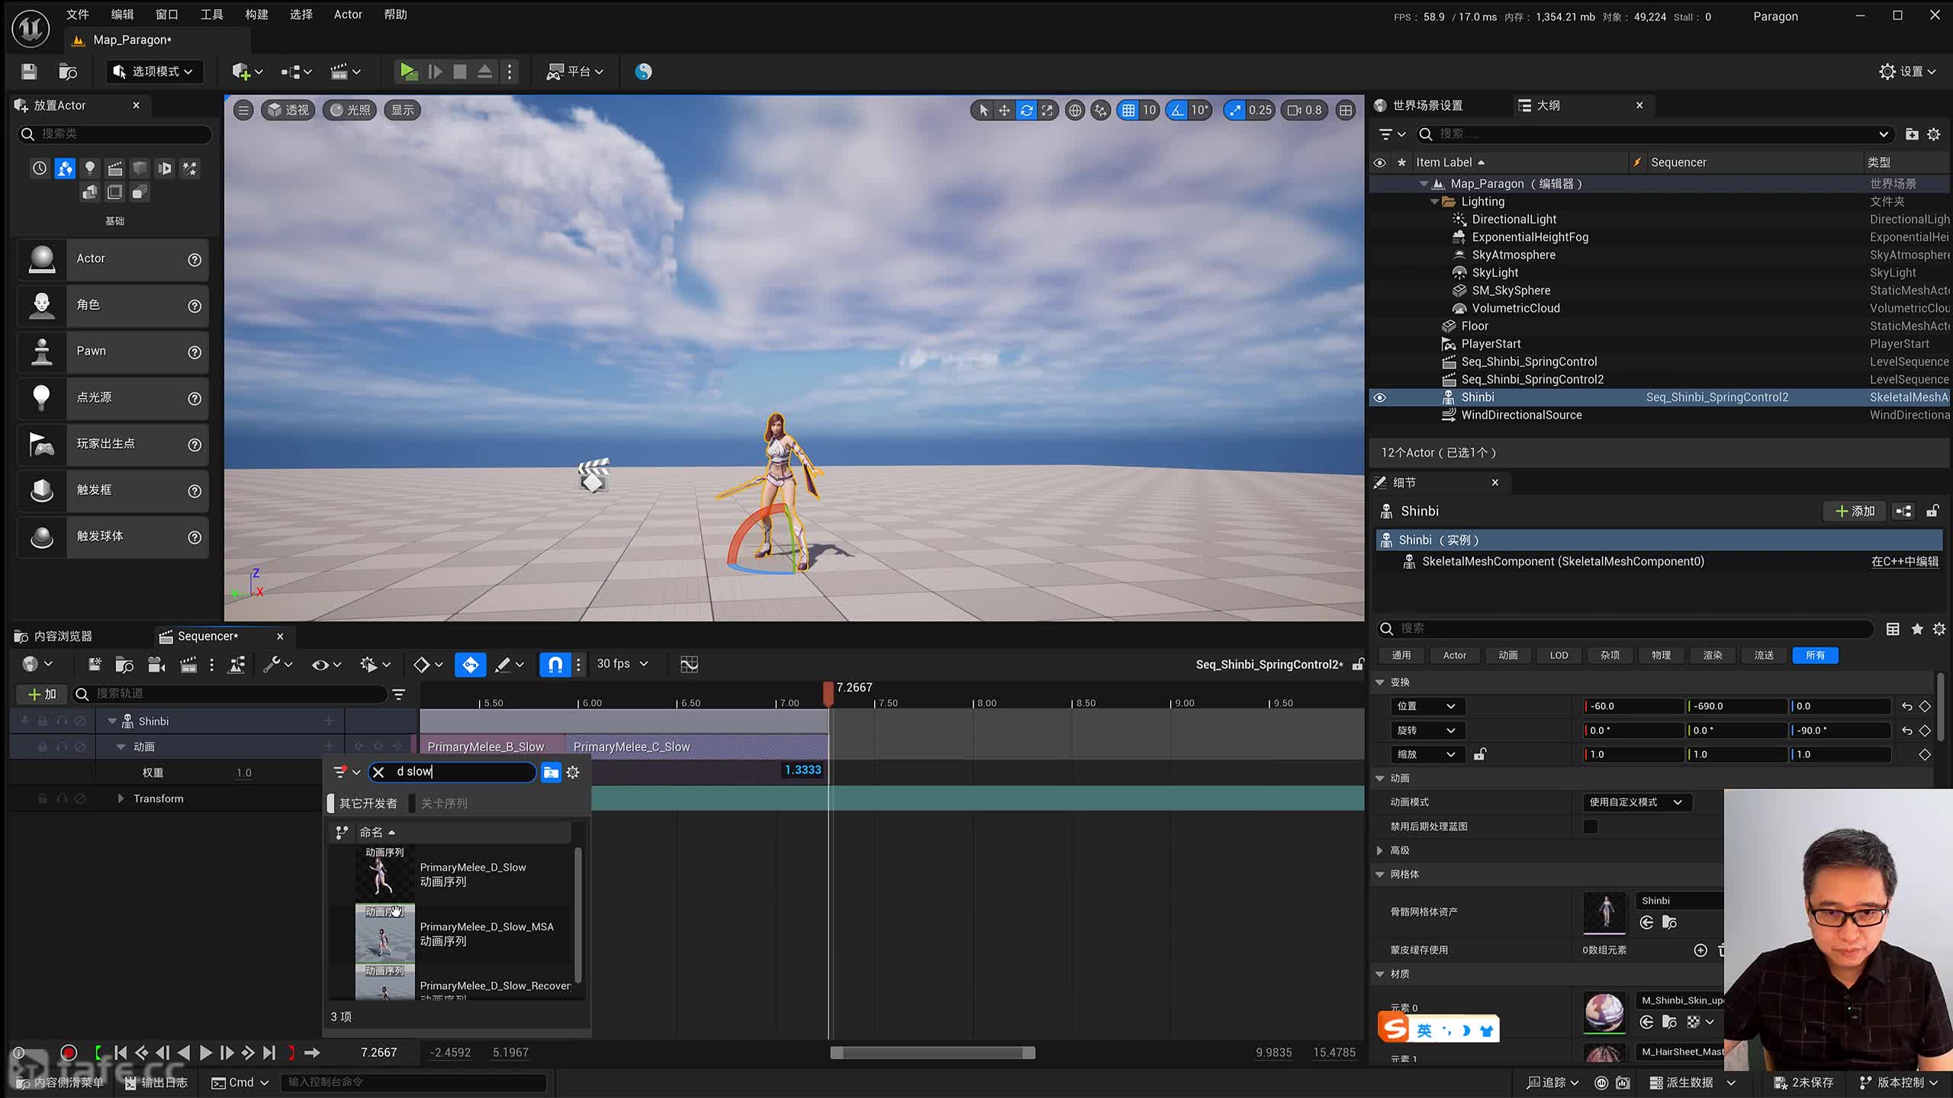Viewport: 1953px width, 1098px height.
Task: Click the sequencer timeline horizontal scrollbar
Action: point(932,1053)
